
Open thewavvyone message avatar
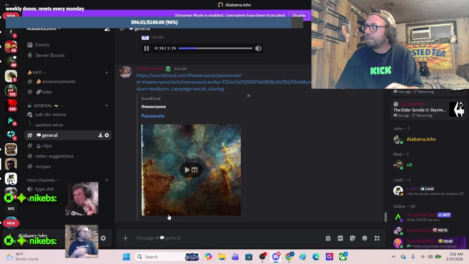pos(126,72)
